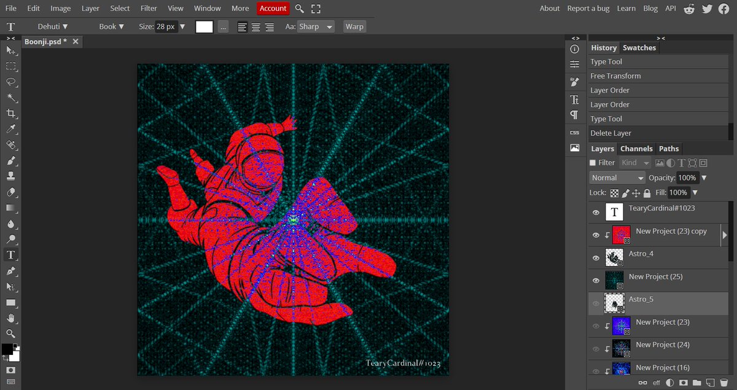Show the Astro_5 layer
The height and width of the screenshot is (390, 737).
(596, 303)
